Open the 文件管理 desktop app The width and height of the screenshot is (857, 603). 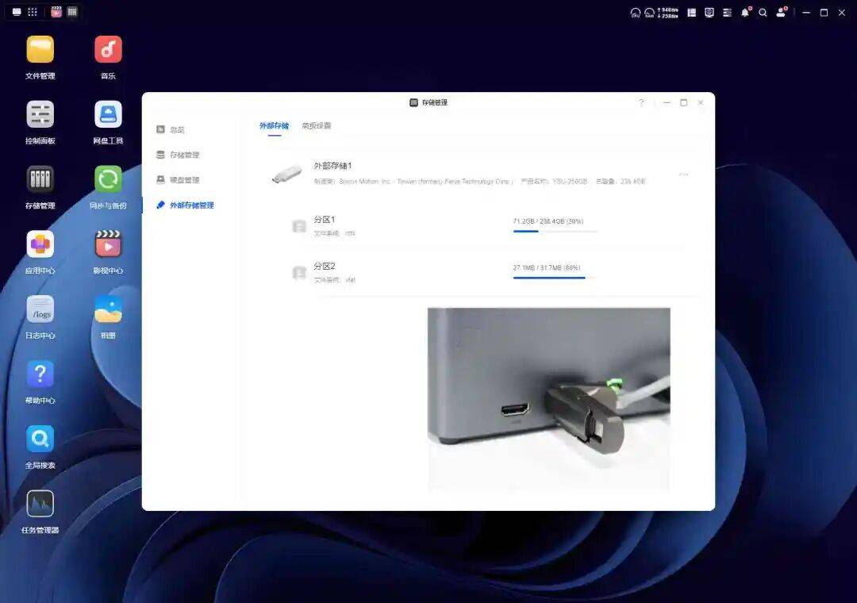pyautogui.click(x=40, y=50)
